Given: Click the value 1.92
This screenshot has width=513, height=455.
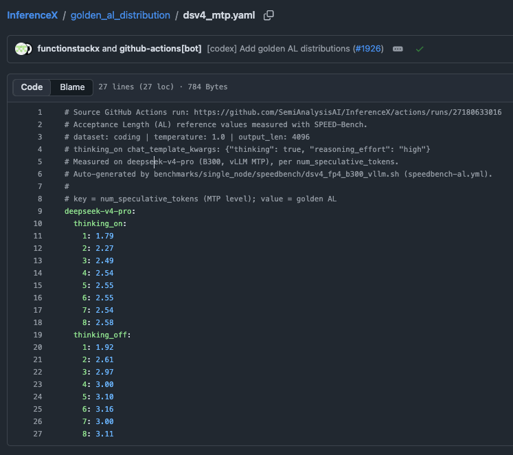Looking at the screenshot, I should (104, 347).
